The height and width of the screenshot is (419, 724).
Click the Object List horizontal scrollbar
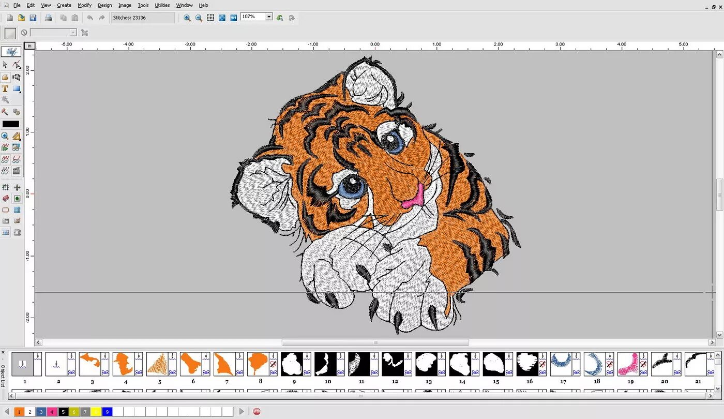pyautogui.click(x=361, y=396)
